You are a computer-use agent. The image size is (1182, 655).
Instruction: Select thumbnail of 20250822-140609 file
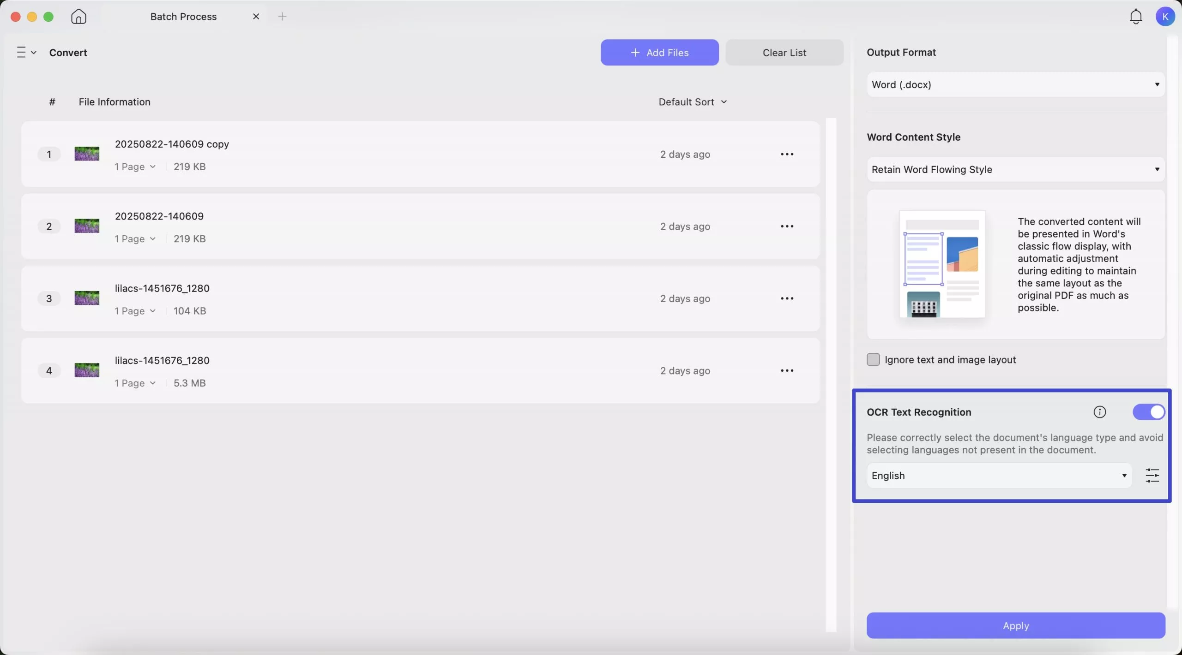click(87, 226)
